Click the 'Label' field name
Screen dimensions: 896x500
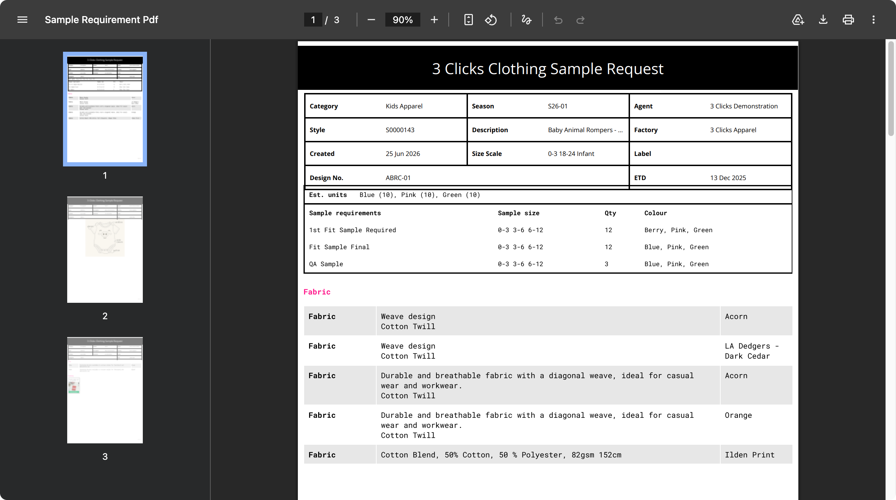click(x=643, y=154)
